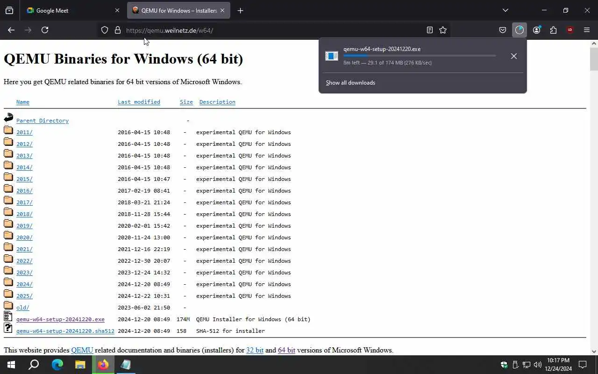Open the notification center icon
Screen dimensions: 598x374
583,365
